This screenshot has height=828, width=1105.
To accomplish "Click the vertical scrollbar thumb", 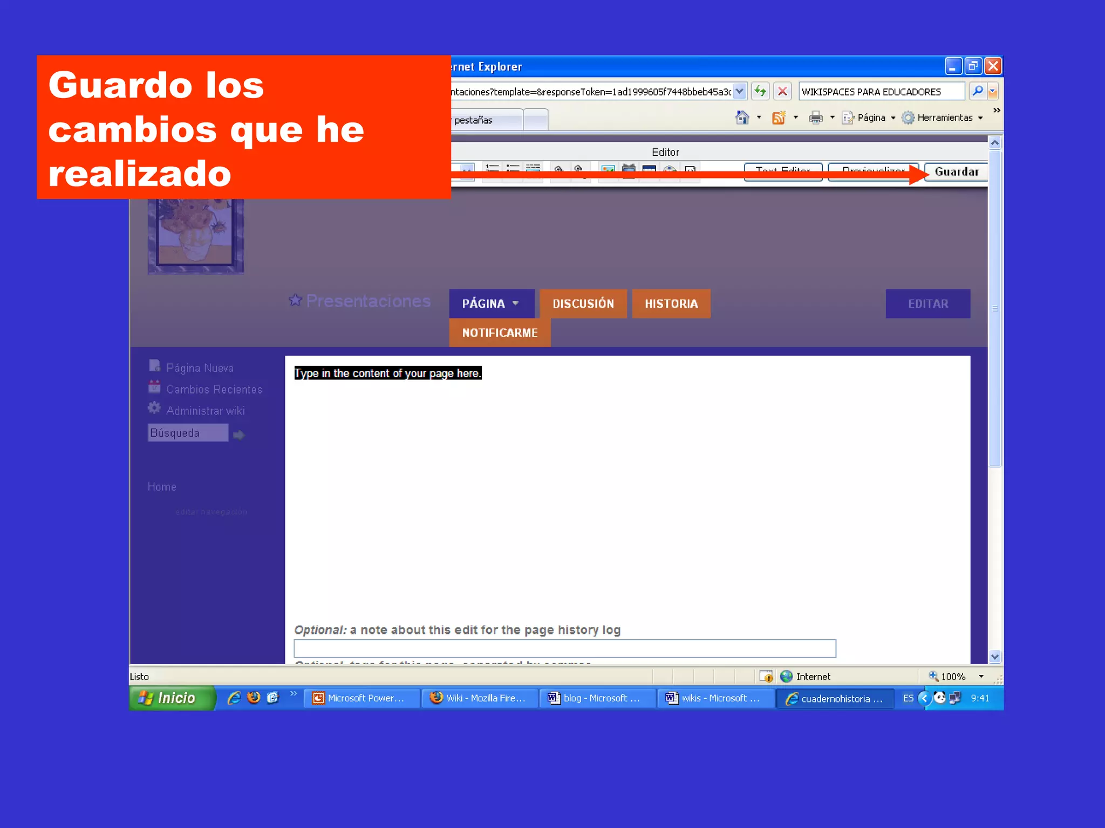I will (995, 308).
